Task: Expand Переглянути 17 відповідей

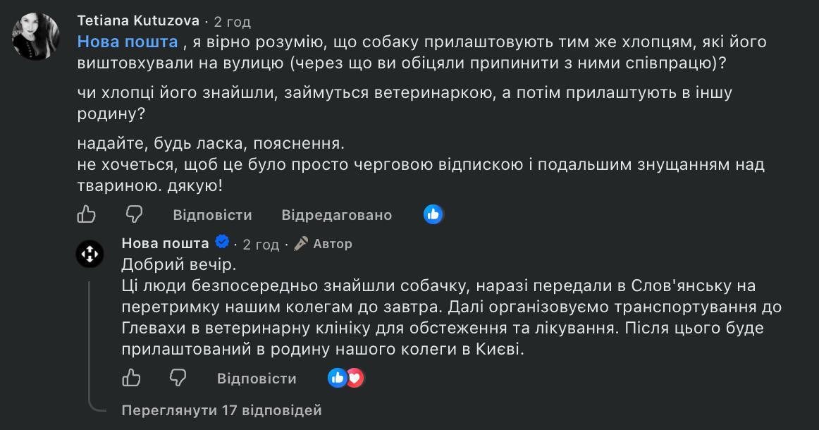Action: coord(221,410)
